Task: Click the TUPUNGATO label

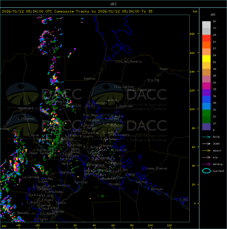Action: (x=44, y=189)
